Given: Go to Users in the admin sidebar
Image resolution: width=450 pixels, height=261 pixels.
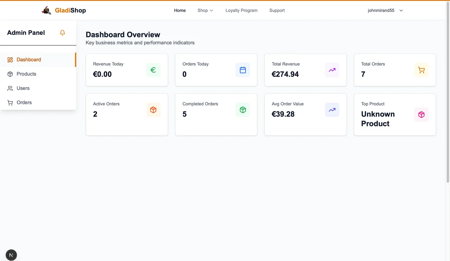Looking at the screenshot, I should coord(23,88).
